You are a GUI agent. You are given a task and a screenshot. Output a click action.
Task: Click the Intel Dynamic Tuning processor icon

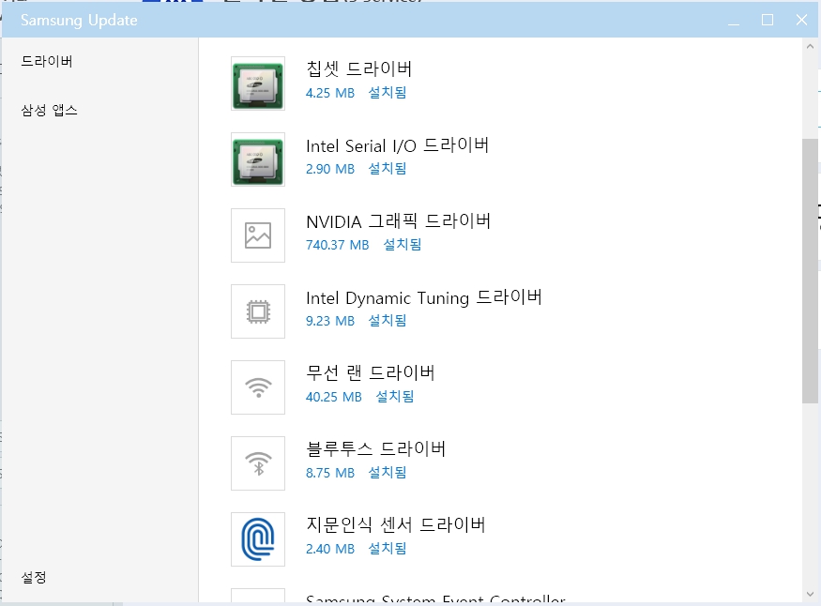258,311
